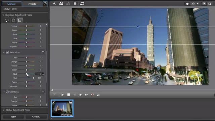
Task: Collapse Regional Adjustment Tools triangle
Action: tap(3, 15)
